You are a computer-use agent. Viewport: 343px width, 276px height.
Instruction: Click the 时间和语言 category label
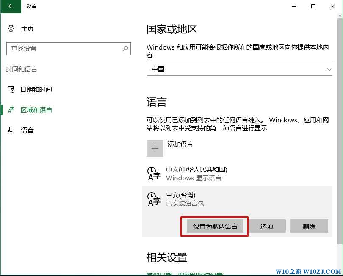point(21,69)
